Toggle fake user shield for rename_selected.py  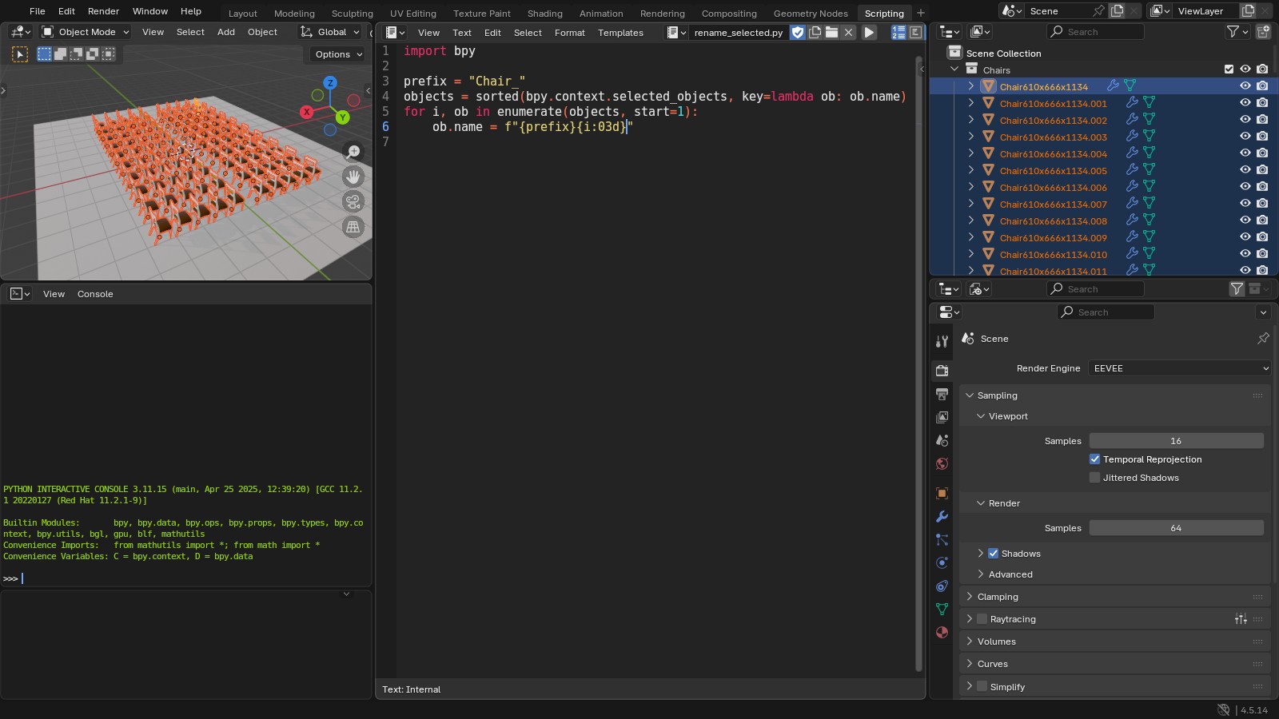[x=798, y=33]
